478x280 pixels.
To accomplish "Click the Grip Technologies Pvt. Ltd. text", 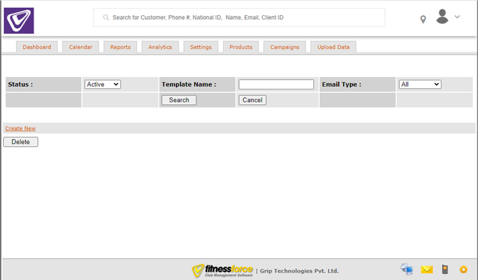I will 299,271.
